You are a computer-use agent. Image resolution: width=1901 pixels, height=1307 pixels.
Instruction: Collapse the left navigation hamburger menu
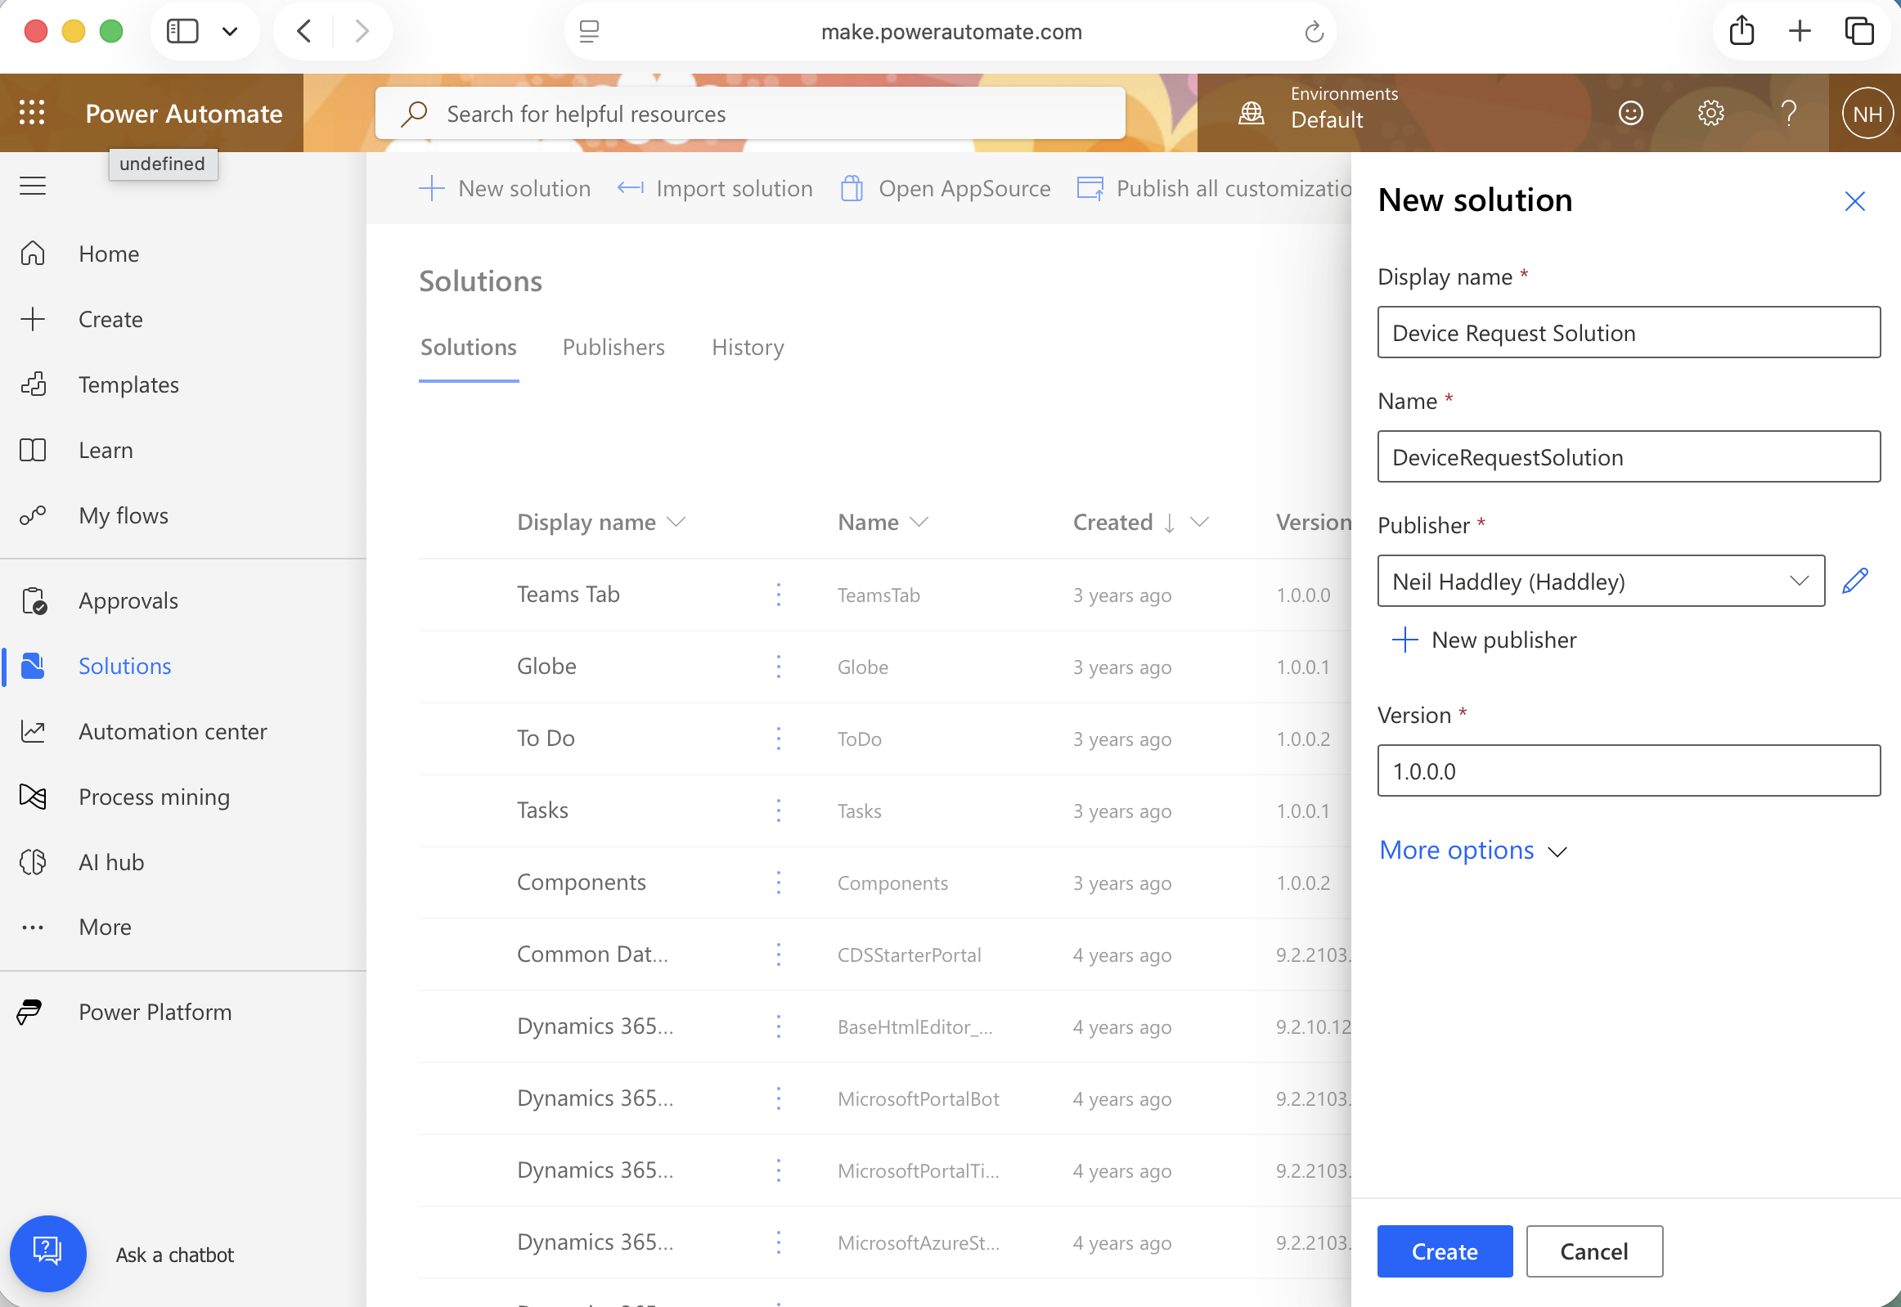click(x=33, y=186)
